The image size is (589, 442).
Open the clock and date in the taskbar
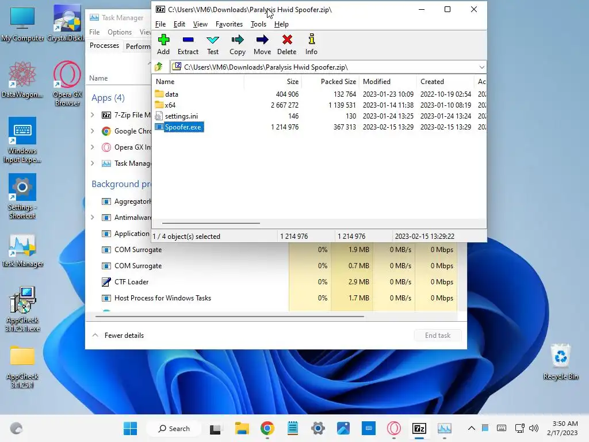563,428
